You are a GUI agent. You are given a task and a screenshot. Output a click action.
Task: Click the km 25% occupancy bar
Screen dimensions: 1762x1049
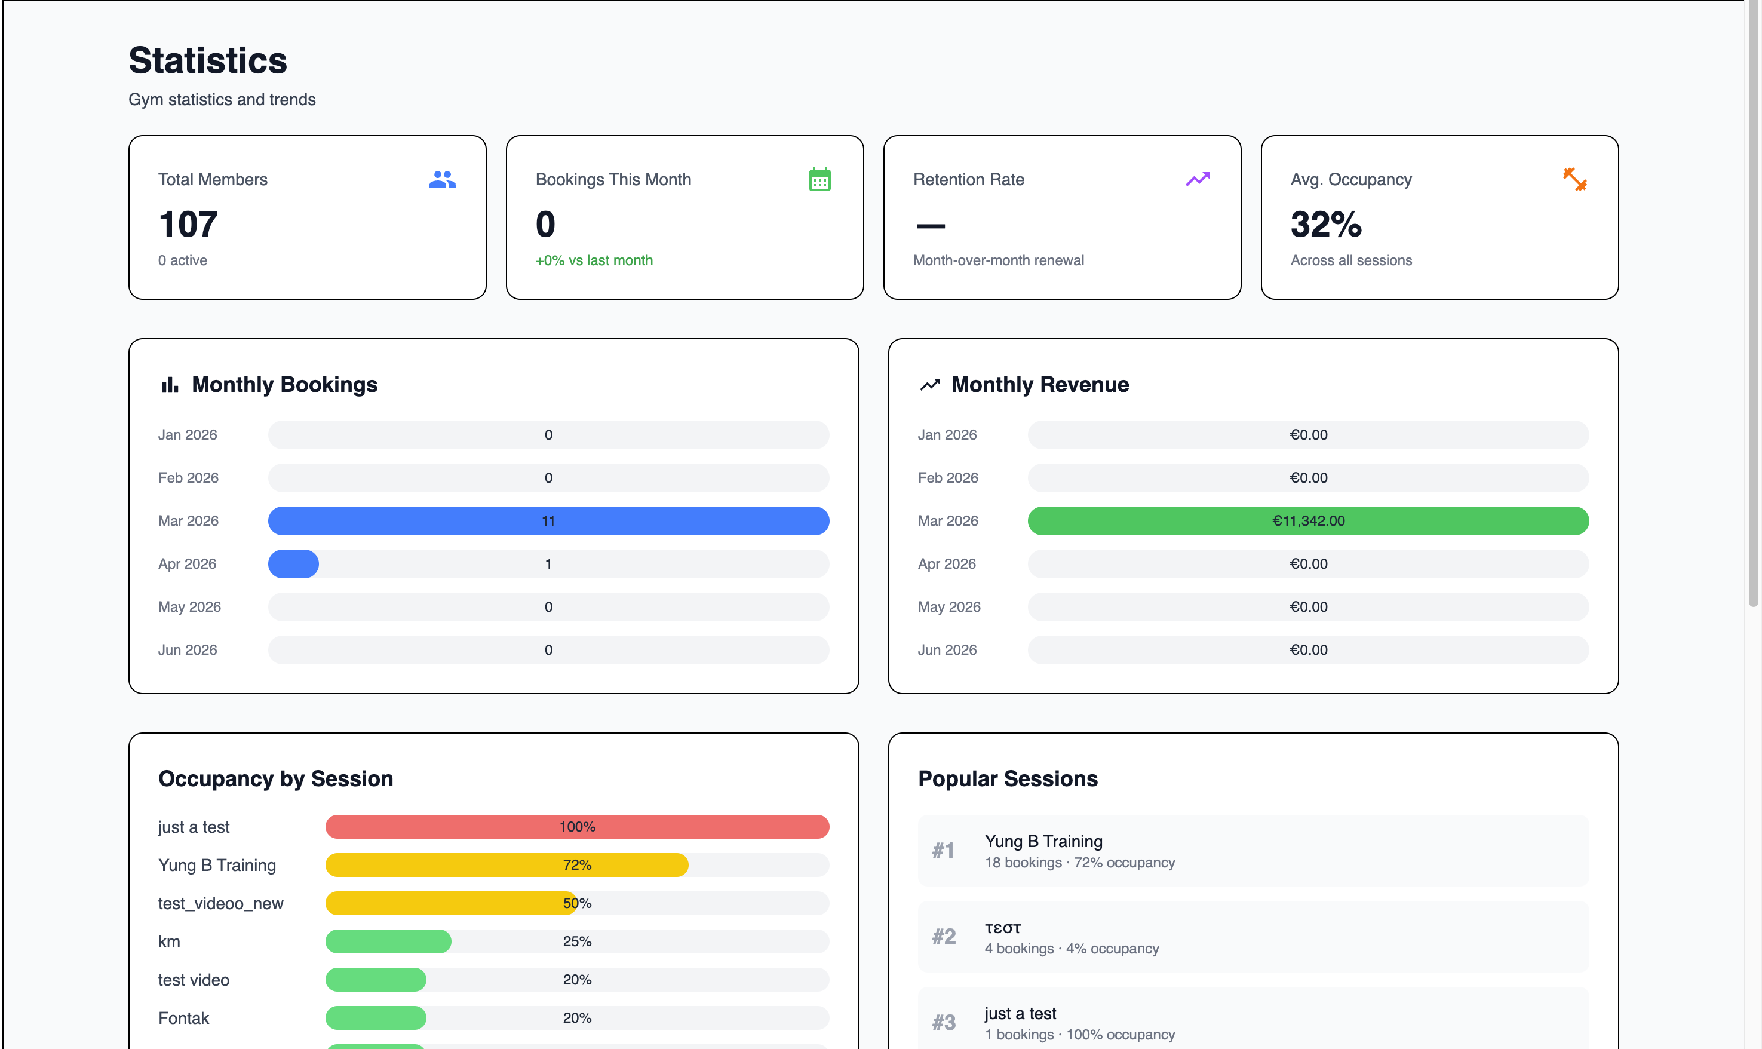pos(578,941)
